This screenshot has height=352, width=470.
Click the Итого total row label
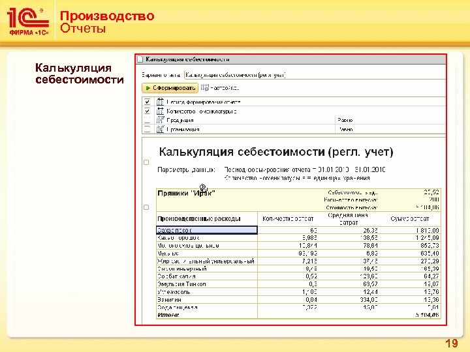pyautogui.click(x=168, y=315)
